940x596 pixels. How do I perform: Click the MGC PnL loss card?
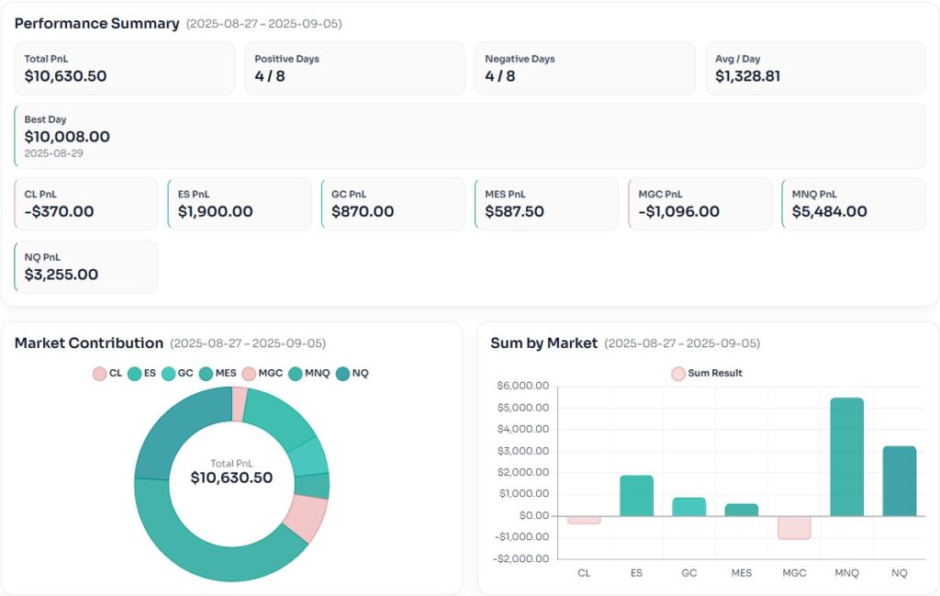click(699, 204)
